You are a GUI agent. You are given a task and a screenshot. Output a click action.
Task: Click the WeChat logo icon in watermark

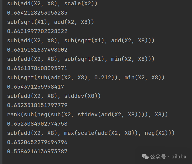tap(145, 156)
